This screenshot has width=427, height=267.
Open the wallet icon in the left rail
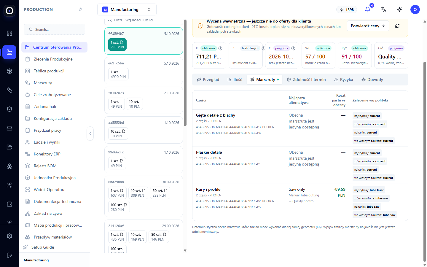pyautogui.click(x=9, y=204)
